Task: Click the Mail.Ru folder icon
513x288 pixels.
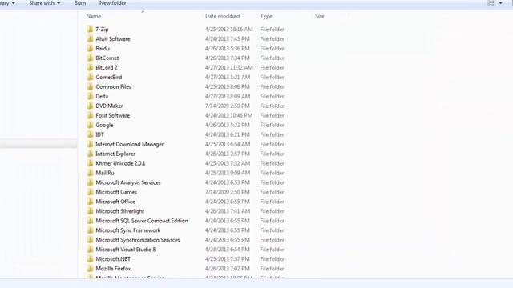Action: tap(90, 173)
